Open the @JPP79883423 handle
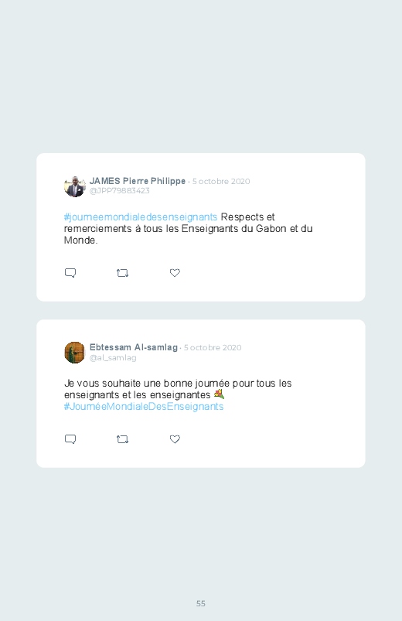Viewport: 402px width, 621px height. tap(120, 191)
